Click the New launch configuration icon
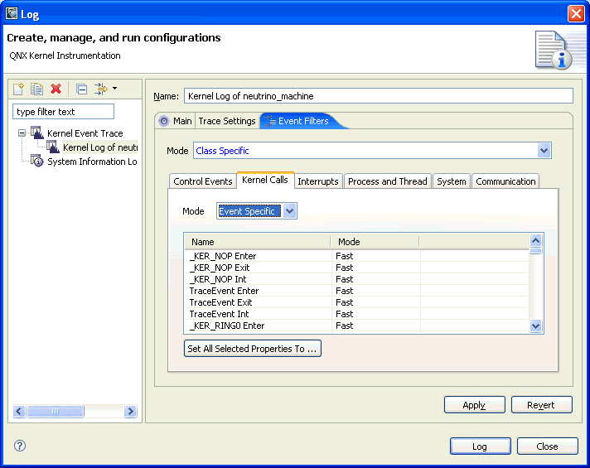Viewport: 590px width, 468px height. pos(19,89)
